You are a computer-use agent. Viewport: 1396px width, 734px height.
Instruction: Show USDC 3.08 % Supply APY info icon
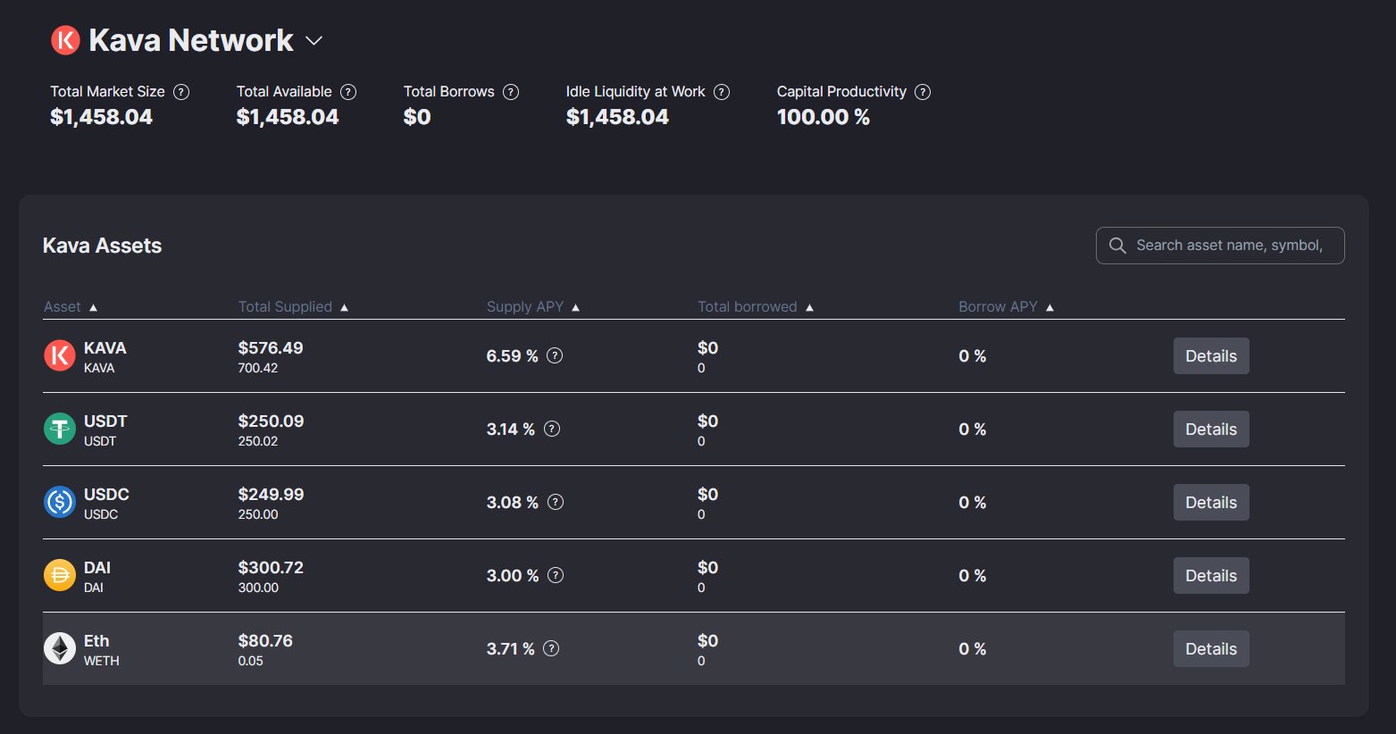coord(556,502)
